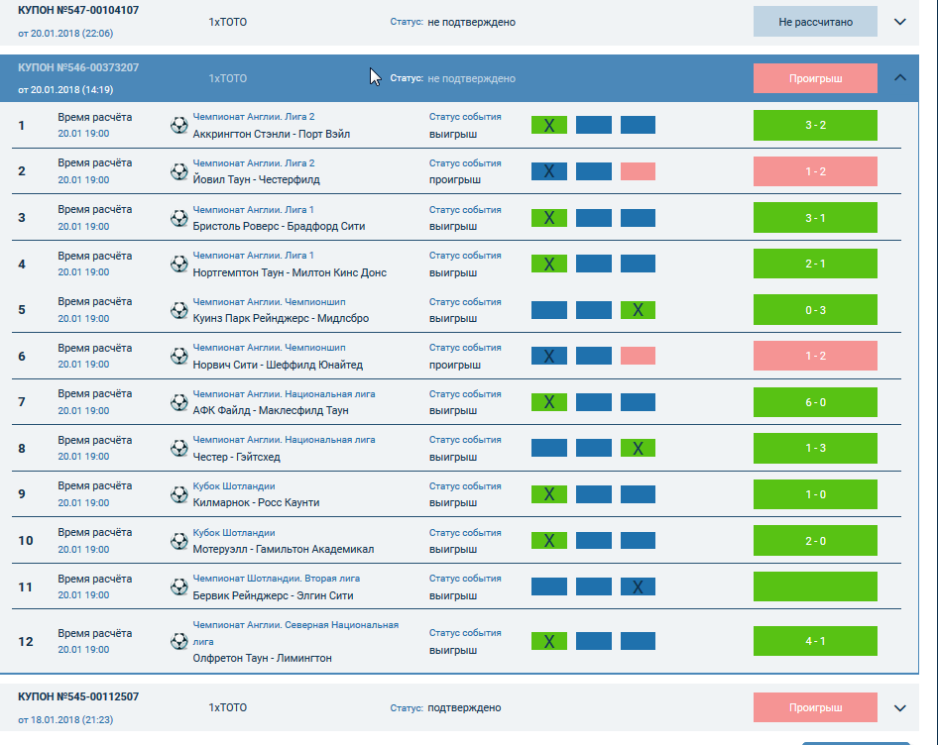Click soccer ball icon for Нортгемптон Таун match
The height and width of the screenshot is (745, 938).
click(178, 264)
